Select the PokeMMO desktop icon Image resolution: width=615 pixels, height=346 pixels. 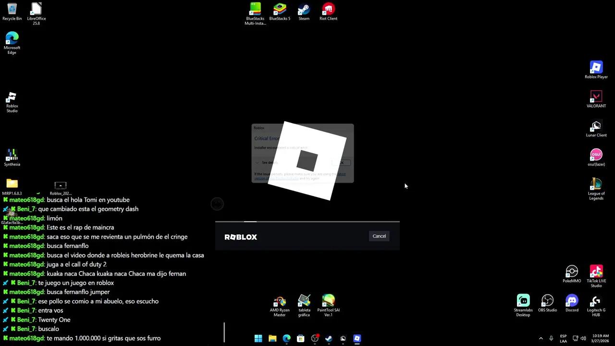[x=572, y=274]
